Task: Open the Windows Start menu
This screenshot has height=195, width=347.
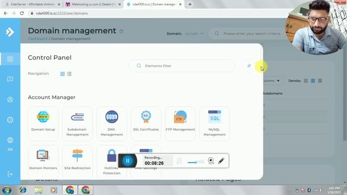Action: click(x=7, y=190)
